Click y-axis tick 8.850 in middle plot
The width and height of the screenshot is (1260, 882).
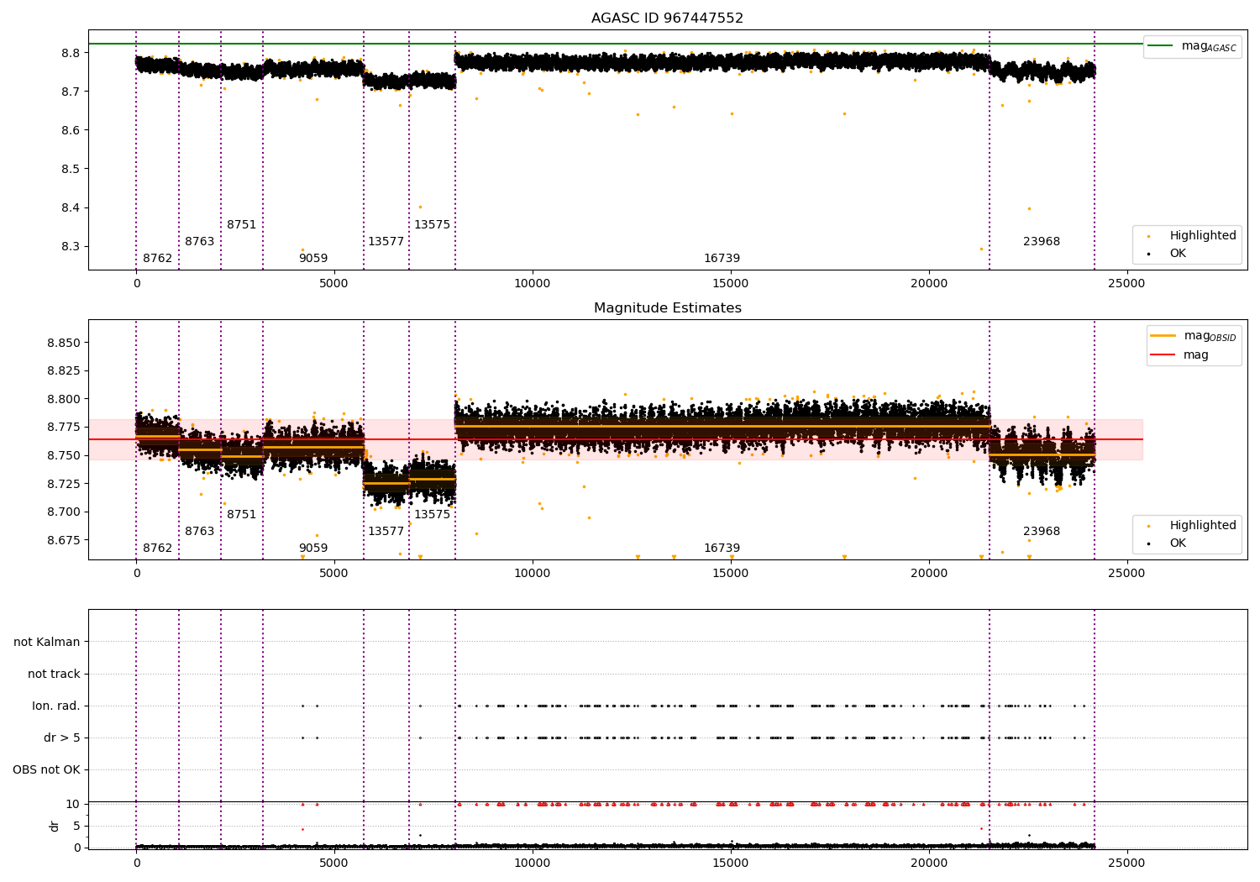[63, 343]
